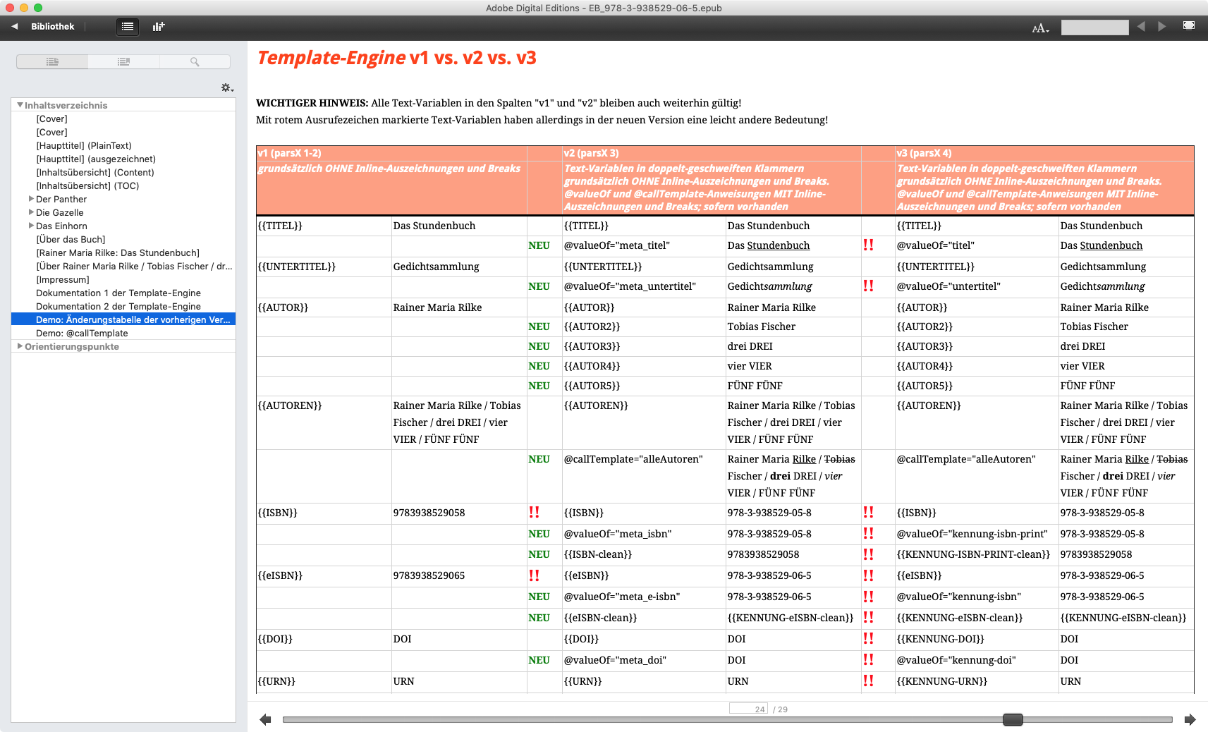Open [Inhaltsübersicht] (TOC) entry
Image resolution: width=1208 pixels, height=732 pixels.
(x=87, y=185)
